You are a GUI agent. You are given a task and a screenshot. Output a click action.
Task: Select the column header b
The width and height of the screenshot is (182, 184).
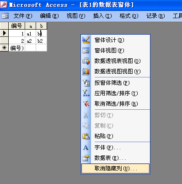pos(42,26)
